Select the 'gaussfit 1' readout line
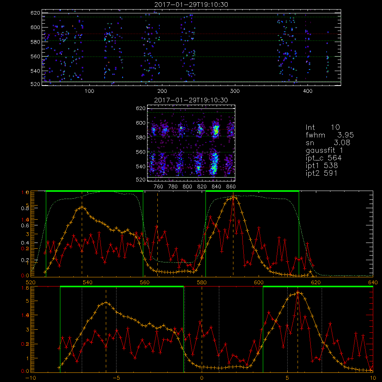Viewport: 382px width, 382px height. pos(324,151)
